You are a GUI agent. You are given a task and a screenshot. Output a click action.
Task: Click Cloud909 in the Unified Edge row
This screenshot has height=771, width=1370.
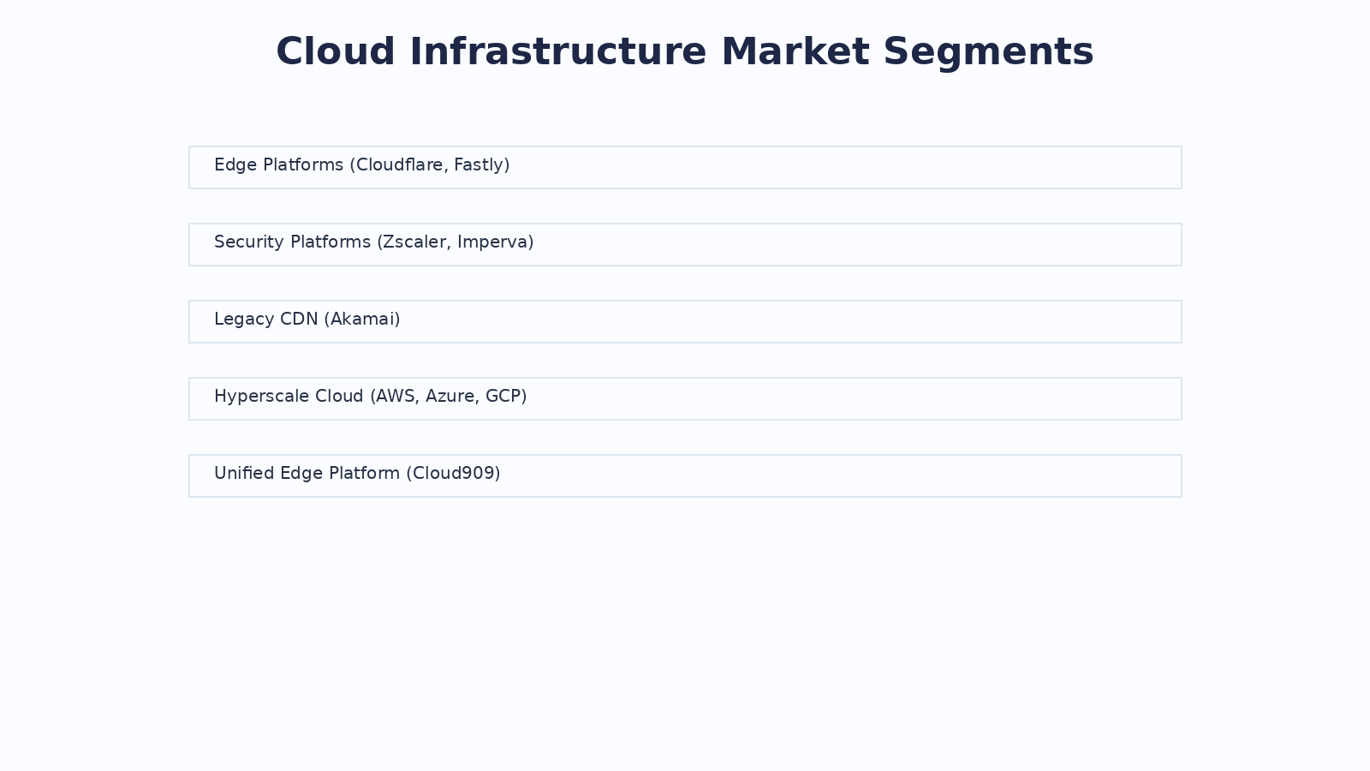pos(453,474)
